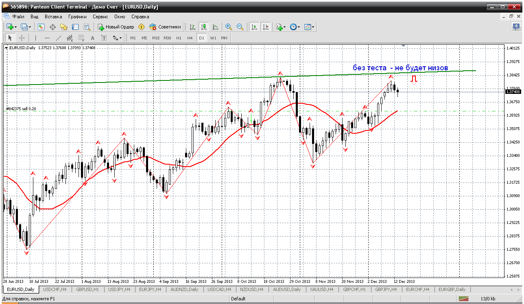Select the Crosshair tool
The width and height of the screenshot is (524, 304).
pos(22,38)
